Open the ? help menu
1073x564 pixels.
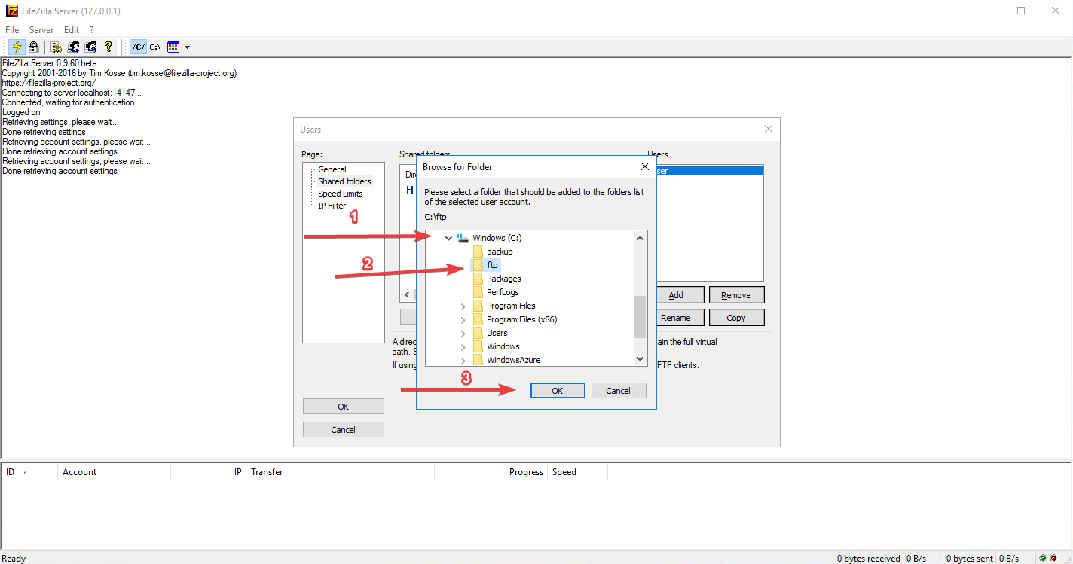tap(92, 30)
